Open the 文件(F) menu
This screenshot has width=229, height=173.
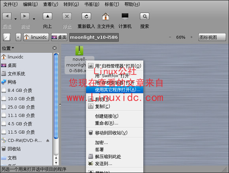(10, 4)
